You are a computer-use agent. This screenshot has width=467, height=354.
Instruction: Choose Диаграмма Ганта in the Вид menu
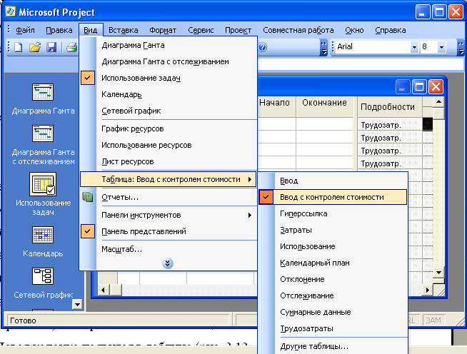pyautogui.click(x=169, y=45)
